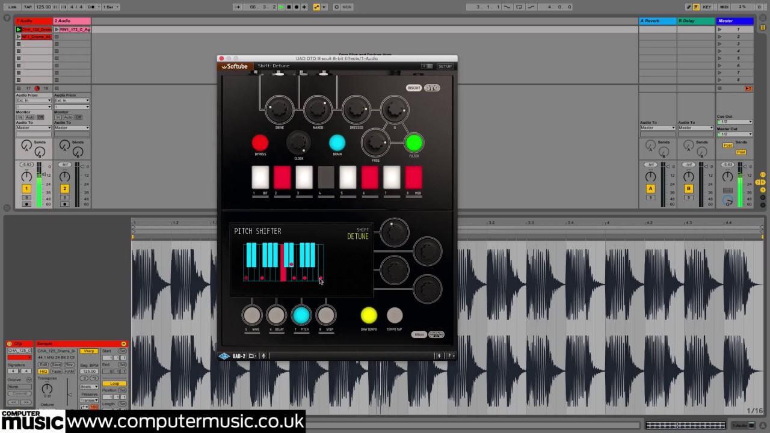
Task: Open A Reverb Audio To dropdown
Action: point(658,127)
